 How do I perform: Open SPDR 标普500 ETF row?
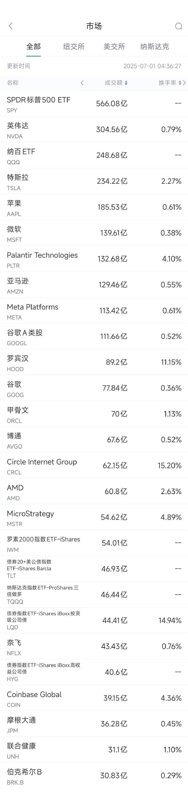pyautogui.click(x=94, y=104)
